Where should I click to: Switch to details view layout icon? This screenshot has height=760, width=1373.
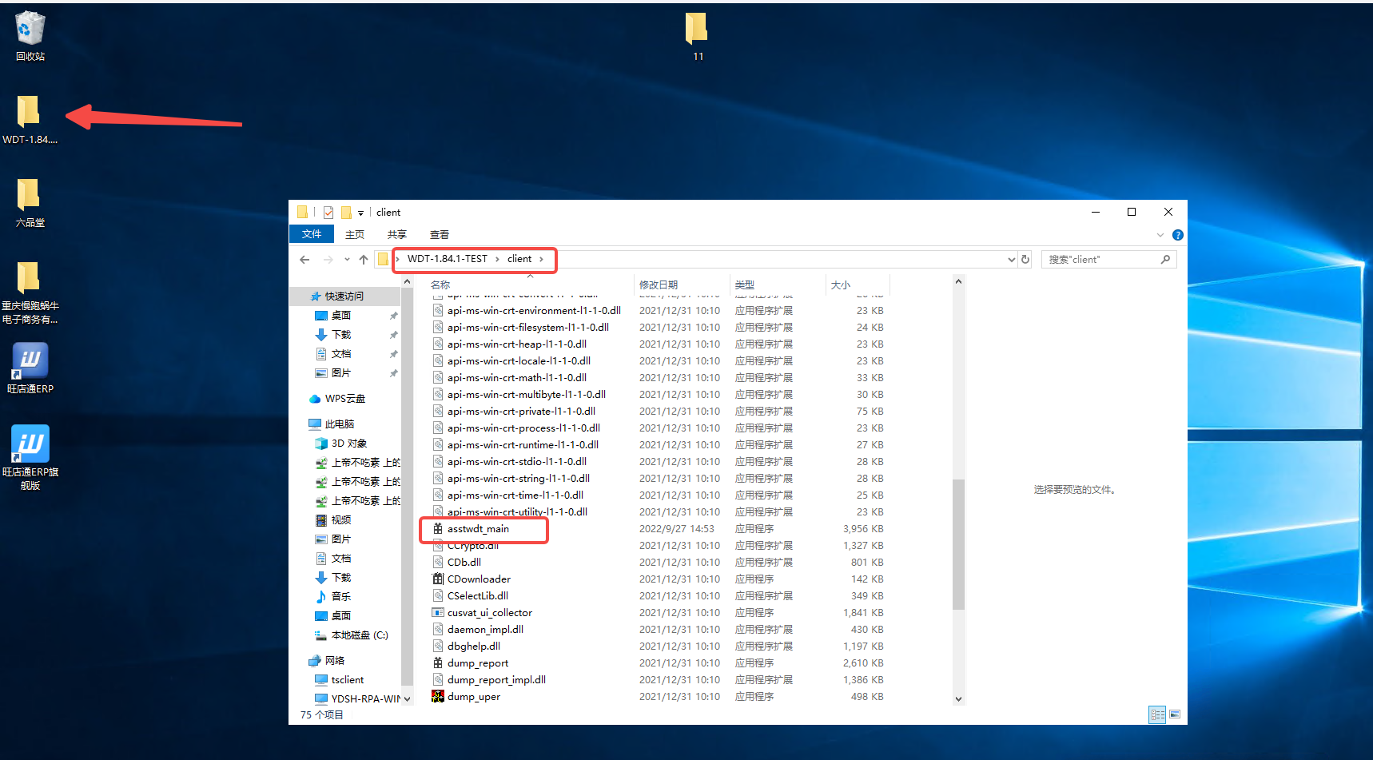[x=1157, y=714]
